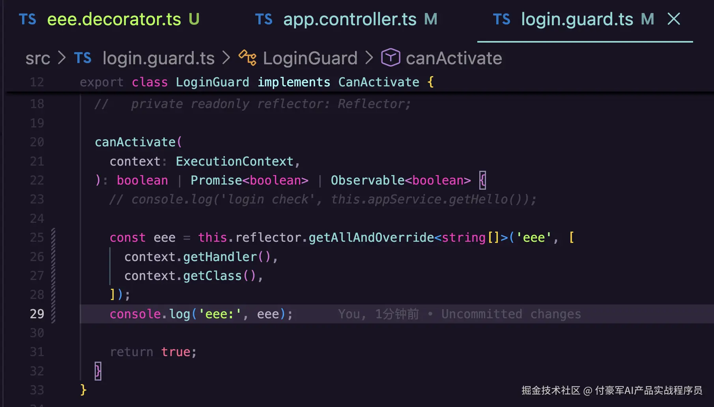Click the highlighted closing brace on line 32
Viewport: 714px width, 407px height.
(98, 371)
